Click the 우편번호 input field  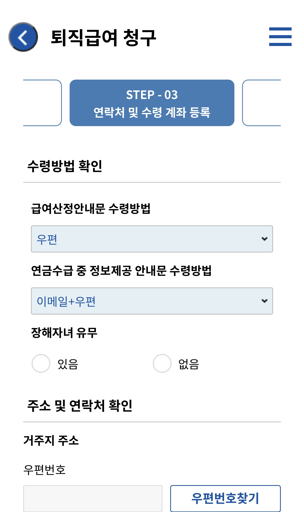tap(93, 499)
